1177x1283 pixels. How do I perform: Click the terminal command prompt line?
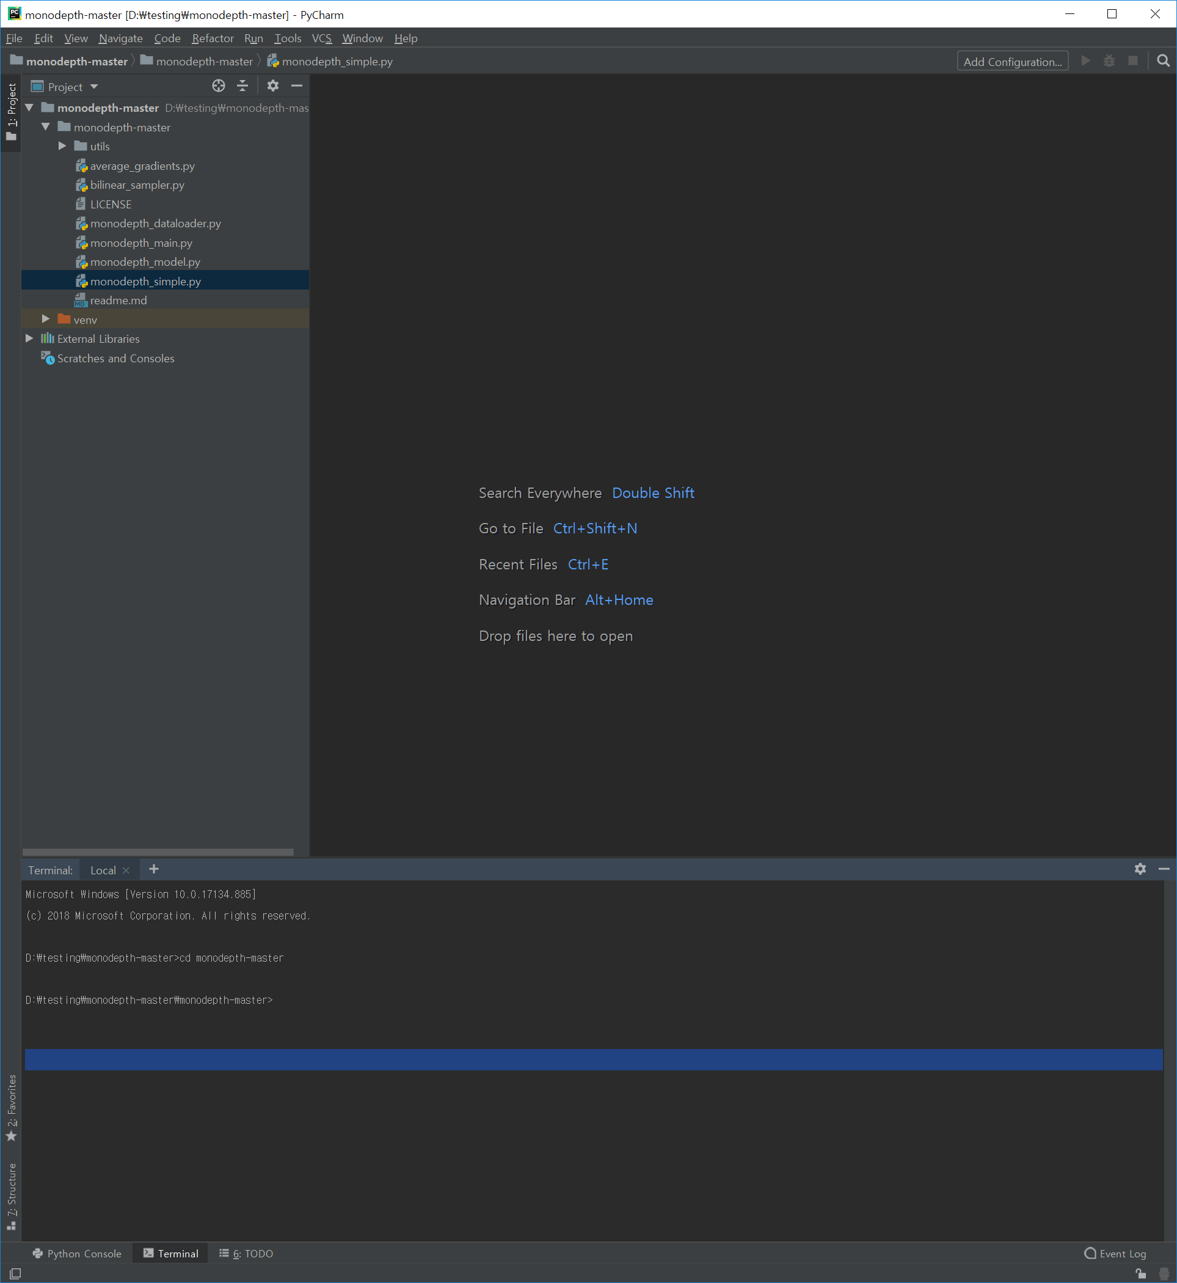(149, 1000)
